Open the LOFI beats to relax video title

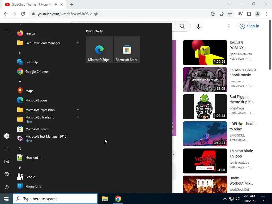tap(242, 126)
